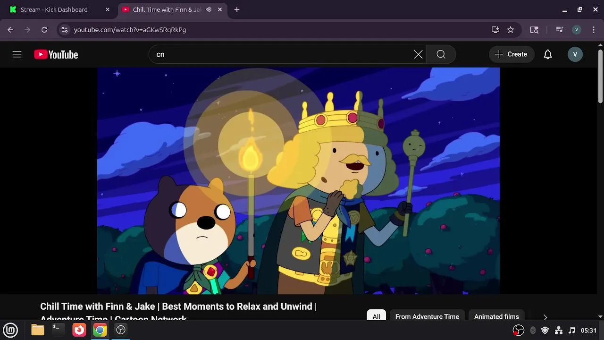Open the YouTube account avatar menu

575,54
